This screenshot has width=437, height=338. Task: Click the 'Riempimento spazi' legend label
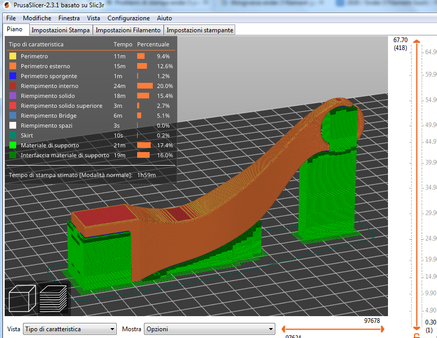click(46, 126)
